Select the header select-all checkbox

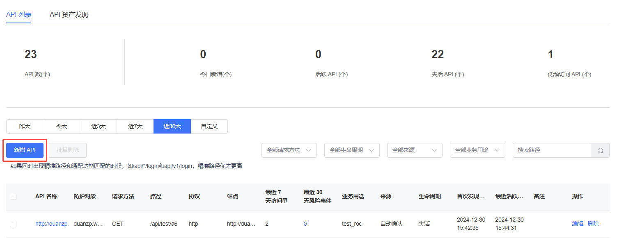point(13,197)
